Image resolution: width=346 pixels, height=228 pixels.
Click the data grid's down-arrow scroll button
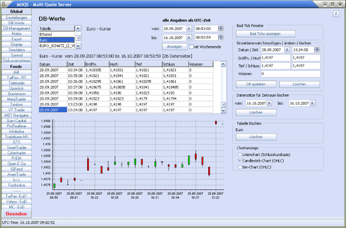click(x=223, y=110)
